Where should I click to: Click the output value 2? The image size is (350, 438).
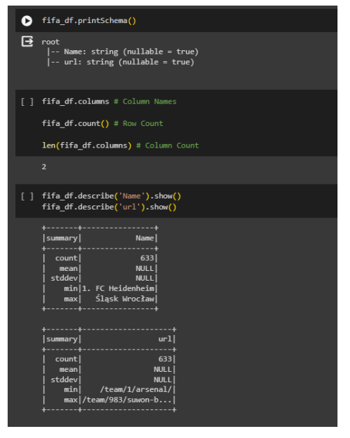point(44,166)
